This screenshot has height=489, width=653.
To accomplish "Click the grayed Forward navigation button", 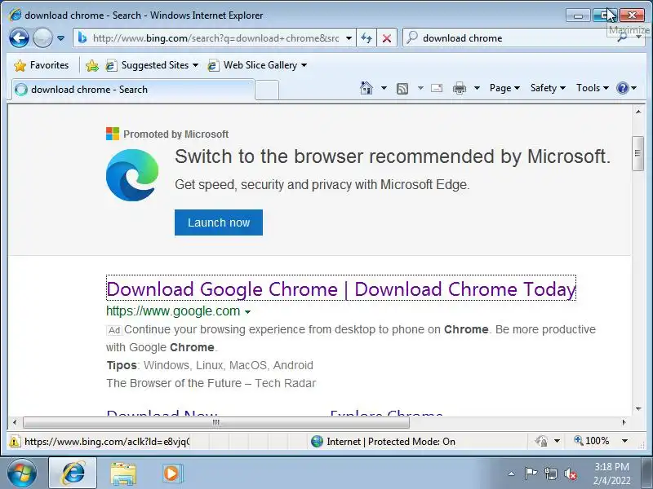I will pyautogui.click(x=42, y=38).
